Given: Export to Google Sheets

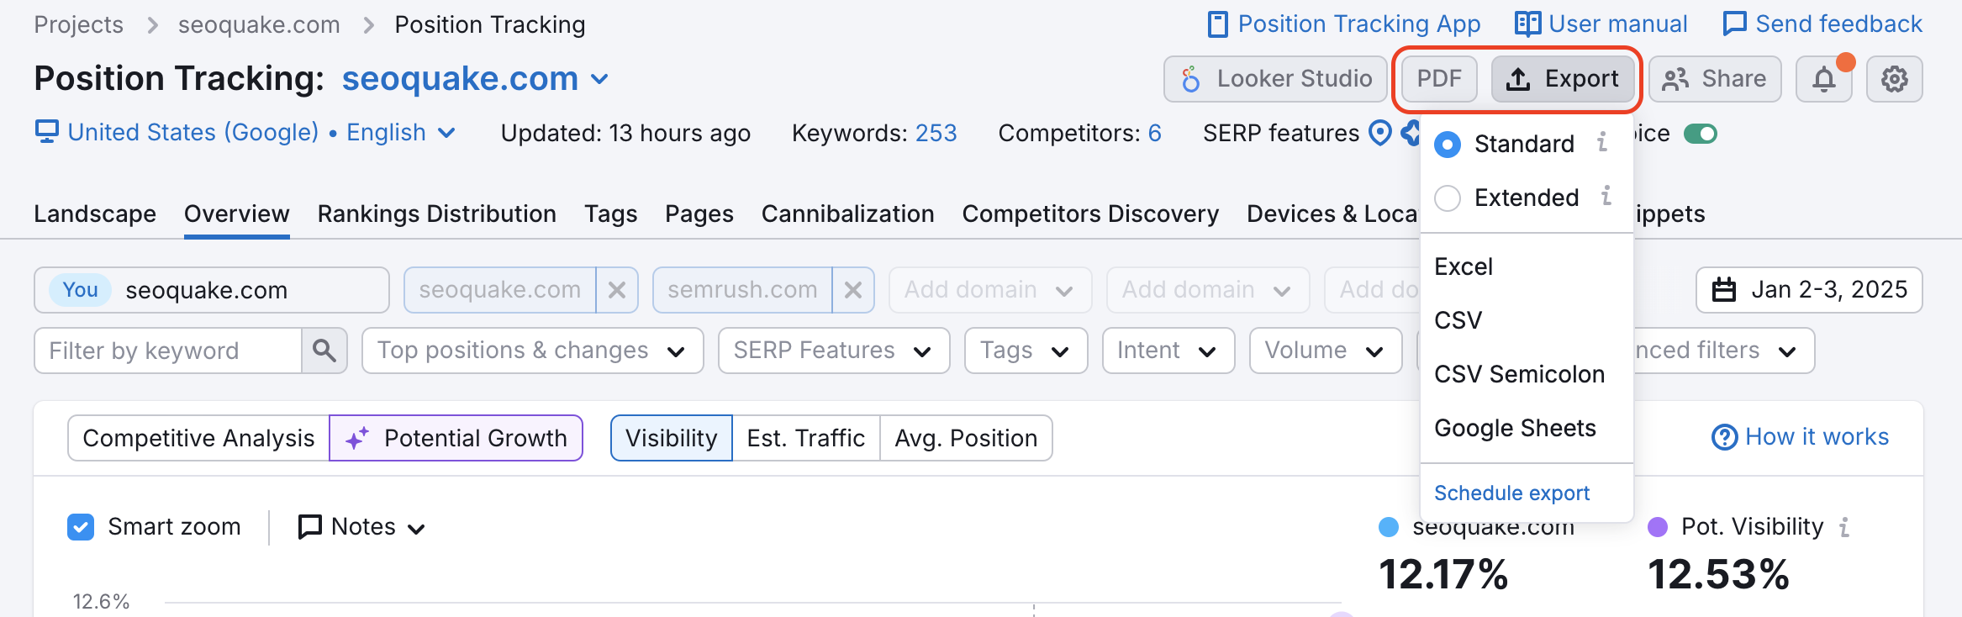Looking at the screenshot, I should point(1527,428).
